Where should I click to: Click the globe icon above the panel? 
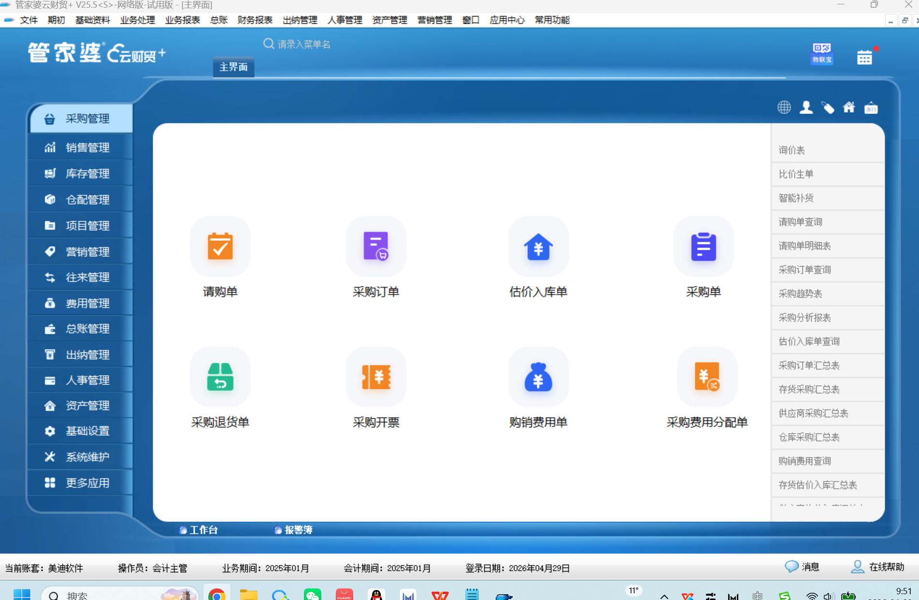784,107
